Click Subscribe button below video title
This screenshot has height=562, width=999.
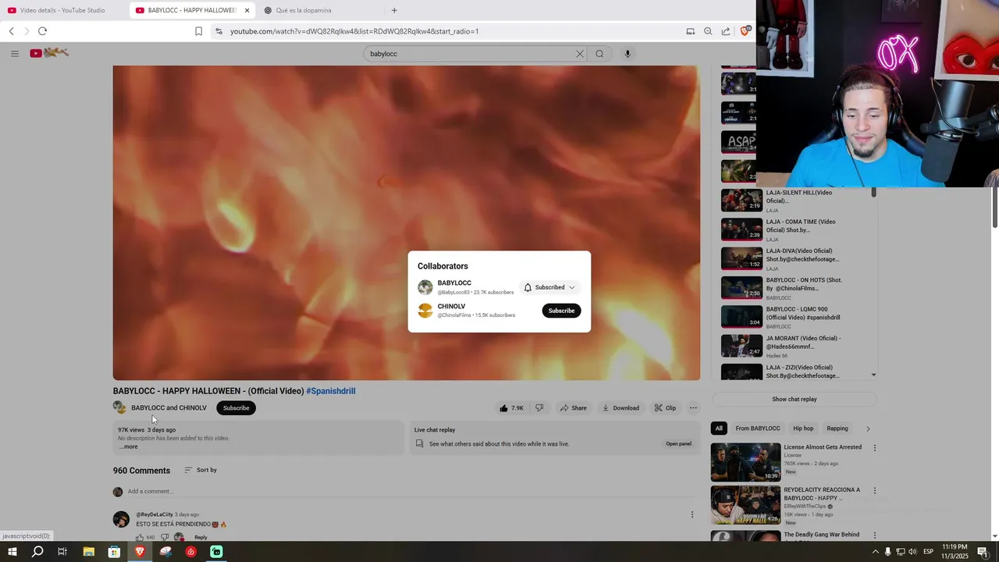236,407
